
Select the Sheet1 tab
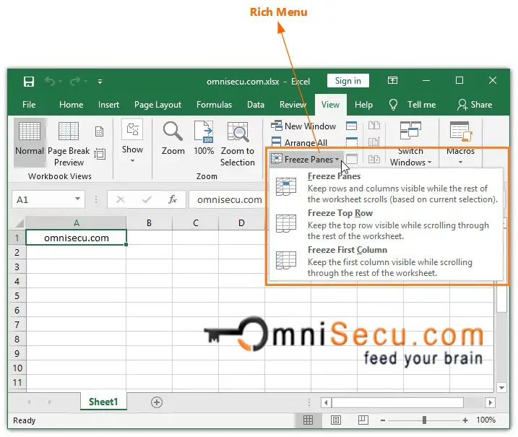[x=103, y=402]
